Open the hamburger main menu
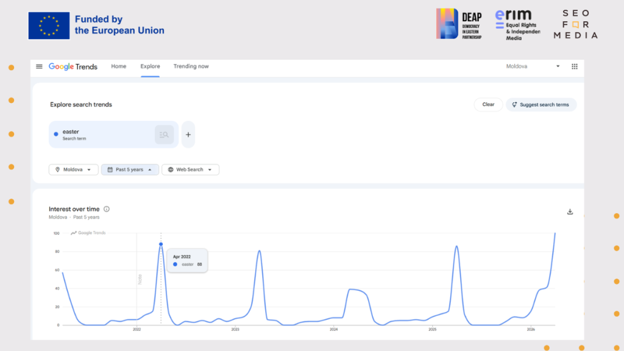This screenshot has width=624, height=351. click(x=39, y=66)
